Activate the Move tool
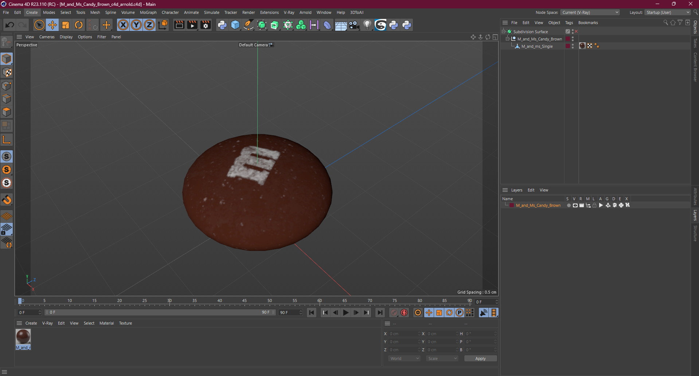This screenshot has height=376, width=699. tap(52, 25)
